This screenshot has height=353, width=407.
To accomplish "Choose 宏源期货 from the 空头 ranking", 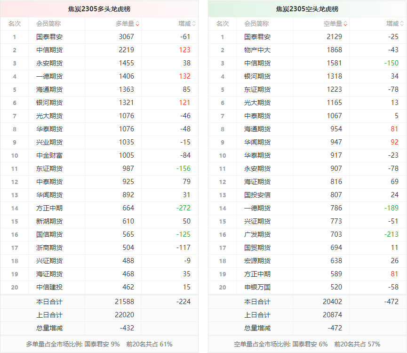I will point(257,261).
